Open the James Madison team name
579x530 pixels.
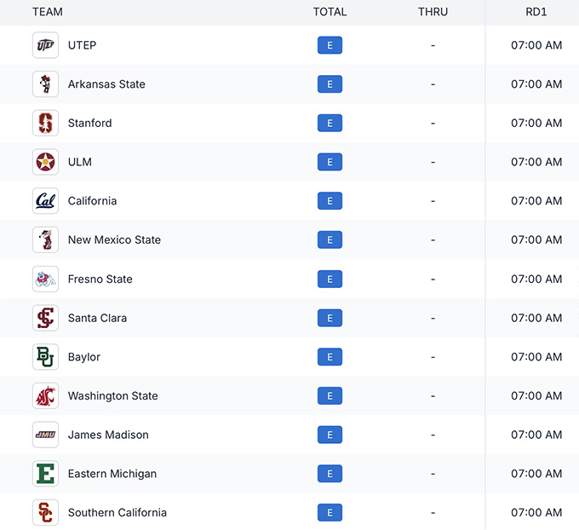(108, 435)
